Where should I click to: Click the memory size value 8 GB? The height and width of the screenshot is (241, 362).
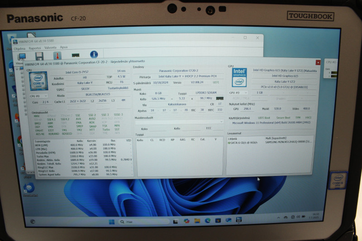158,94
